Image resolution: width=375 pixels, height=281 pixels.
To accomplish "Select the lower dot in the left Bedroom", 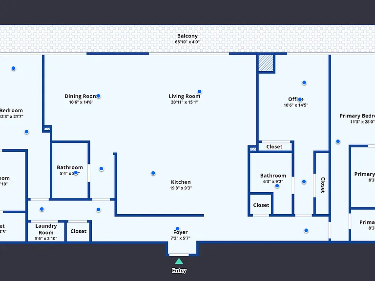I will 26,132.
